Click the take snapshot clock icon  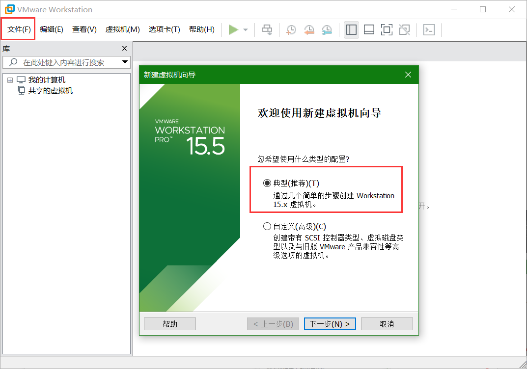coord(291,29)
